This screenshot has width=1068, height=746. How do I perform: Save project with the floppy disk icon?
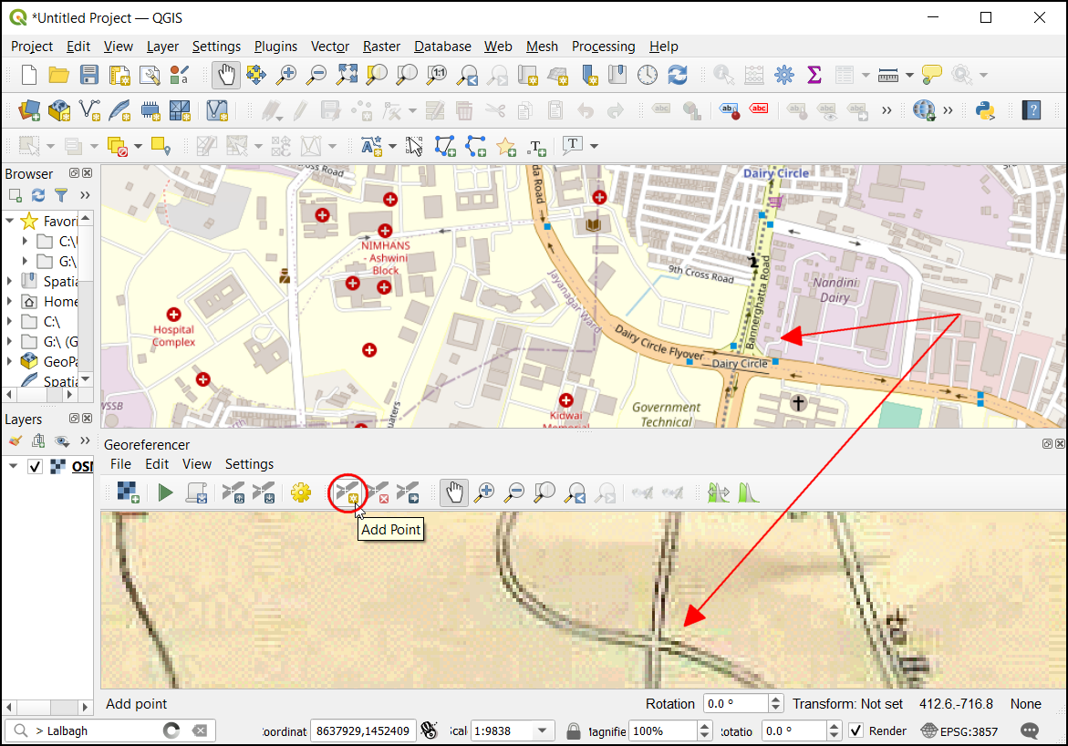[x=89, y=74]
